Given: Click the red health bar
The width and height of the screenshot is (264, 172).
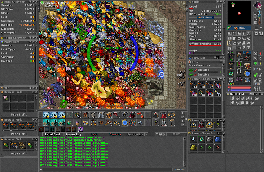Looking at the screenshot, I should (x=241, y=87).
